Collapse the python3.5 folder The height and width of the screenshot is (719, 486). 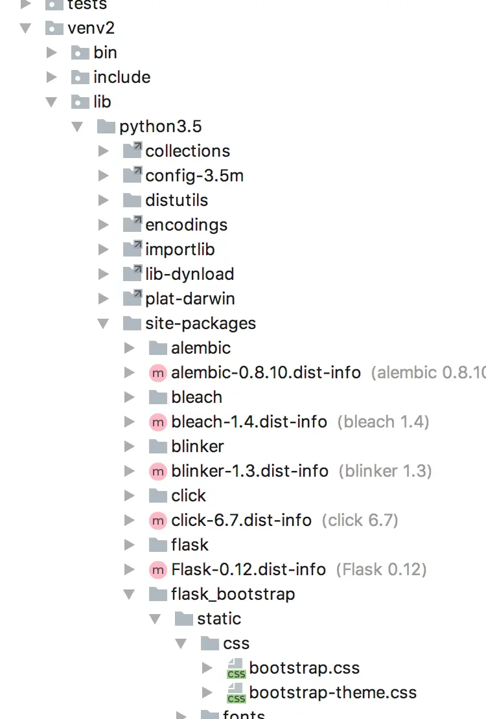pyautogui.click(x=78, y=126)
